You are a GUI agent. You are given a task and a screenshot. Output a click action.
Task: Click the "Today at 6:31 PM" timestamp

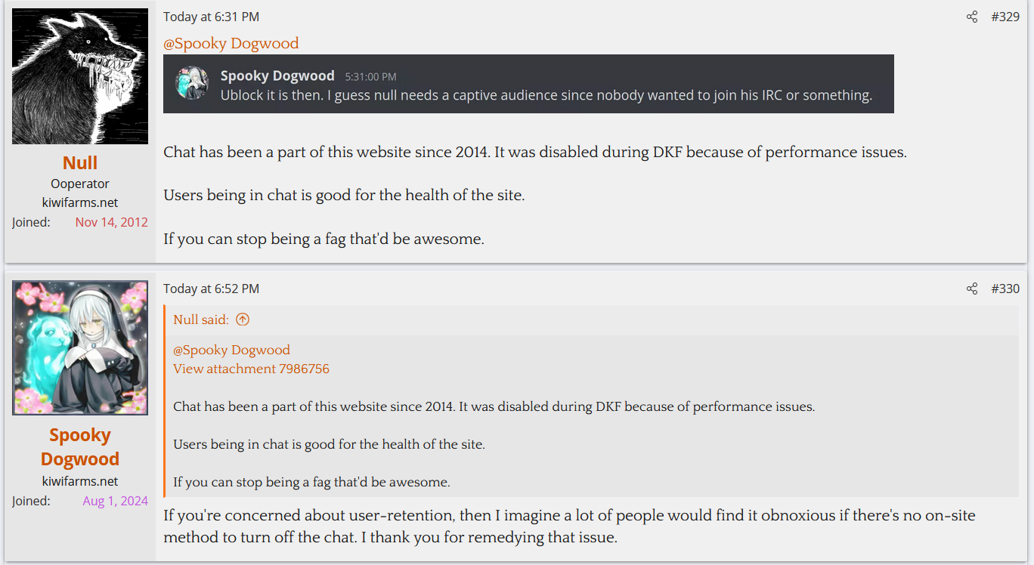(x=211, y=17)
